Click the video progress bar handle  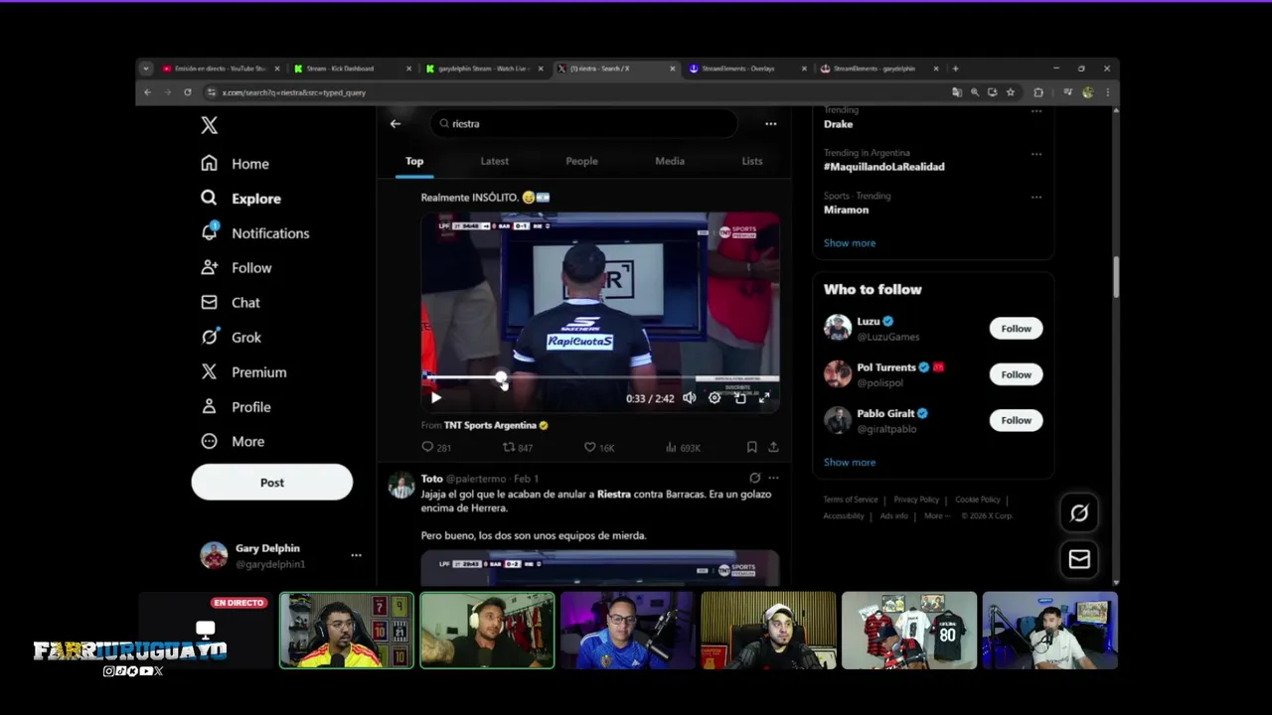point(501,377)
